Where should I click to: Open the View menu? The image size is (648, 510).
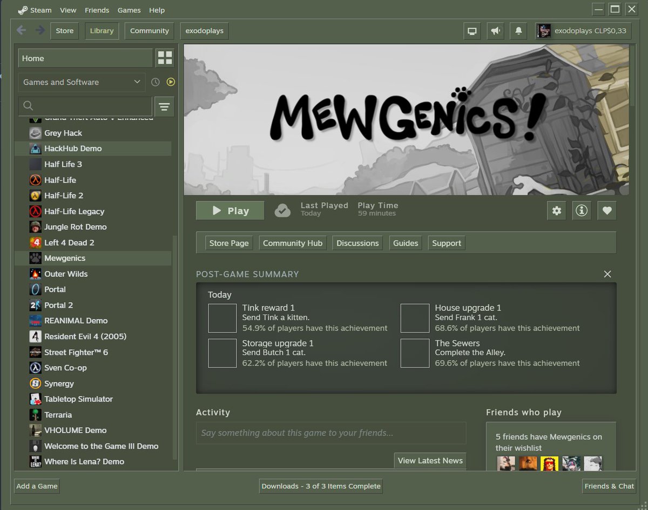click(x=68, y=10)
